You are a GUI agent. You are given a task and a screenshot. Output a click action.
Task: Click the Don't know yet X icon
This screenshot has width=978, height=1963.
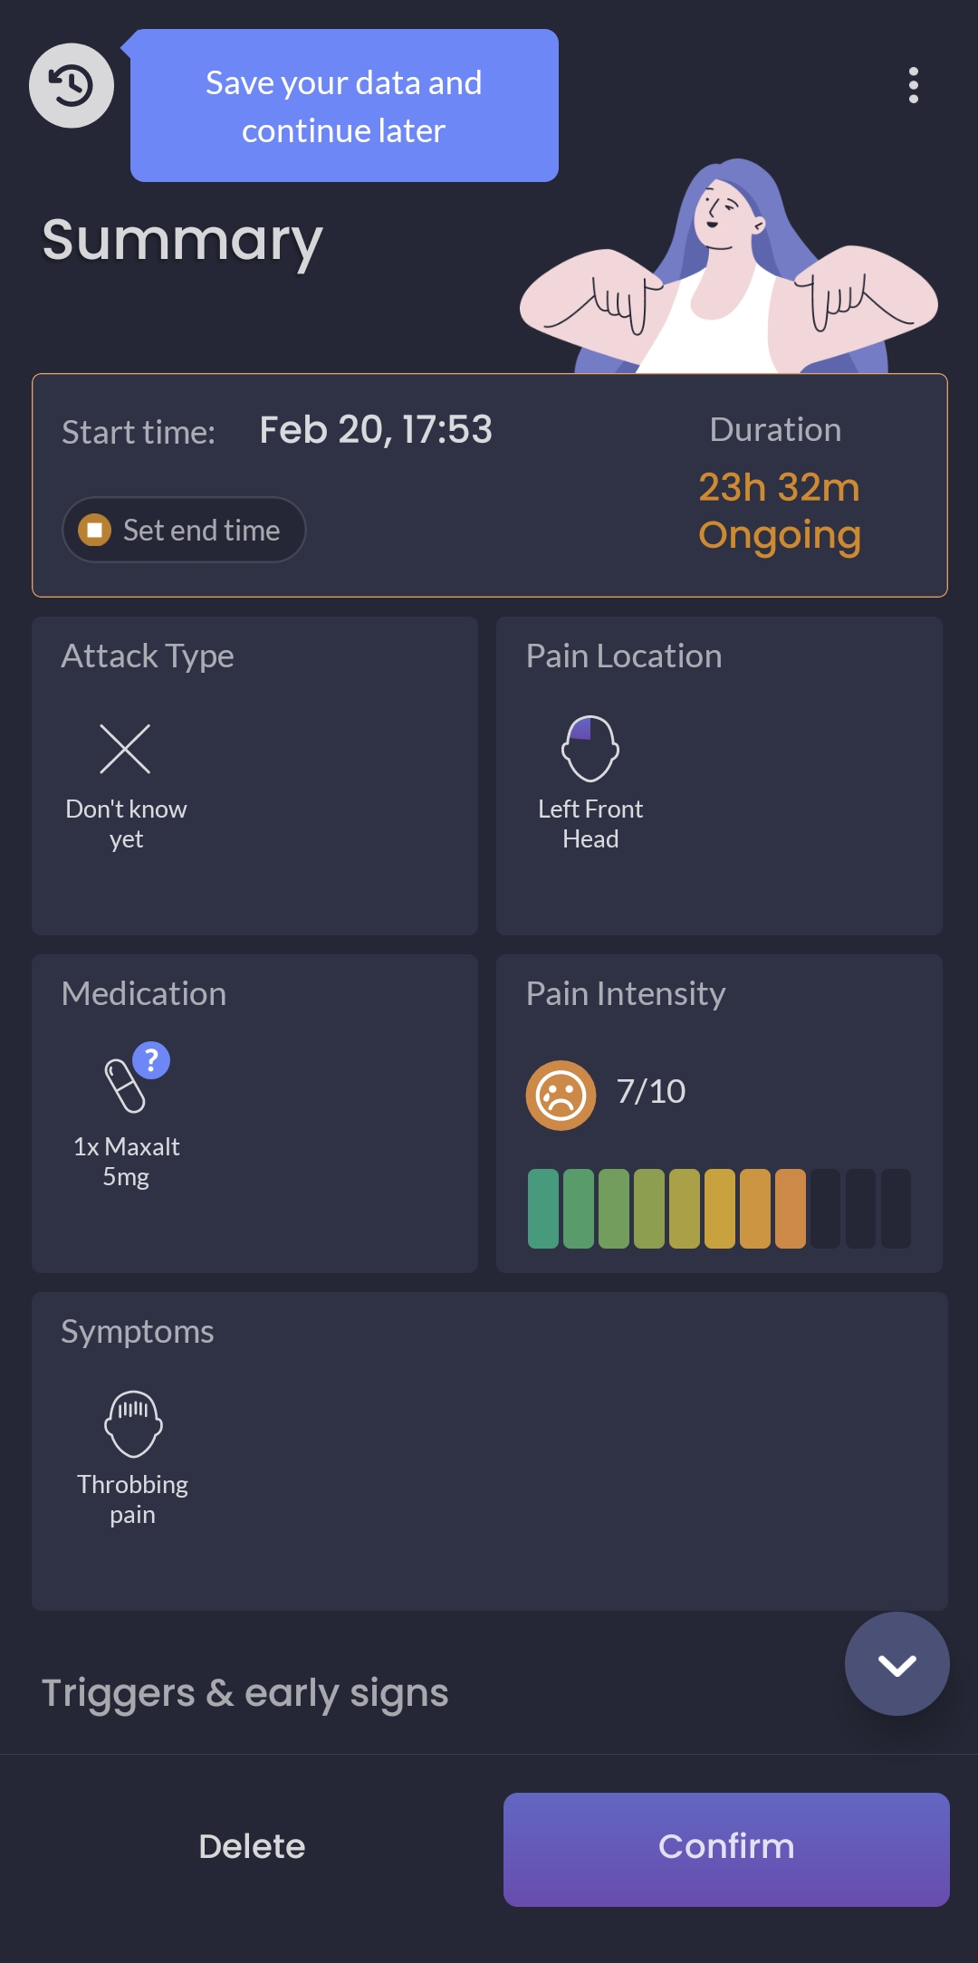(125, 749)
